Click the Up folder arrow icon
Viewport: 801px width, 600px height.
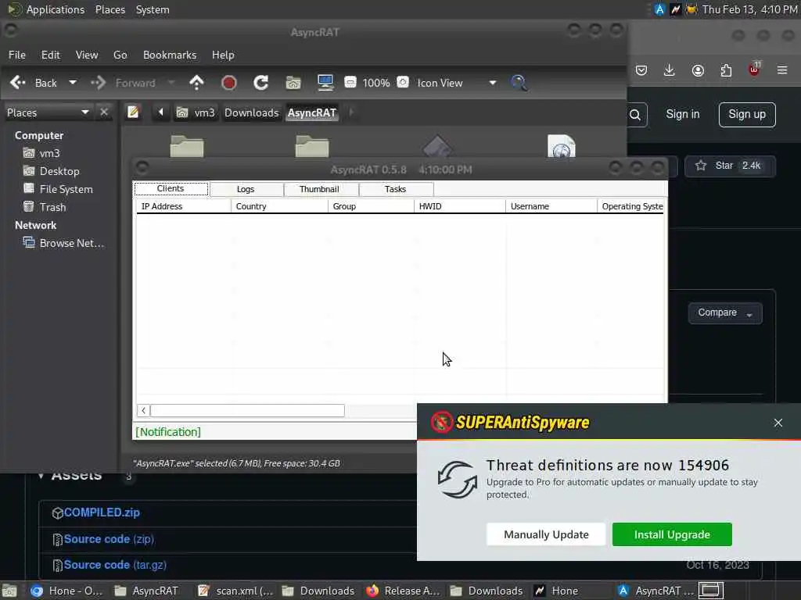tap(196, 83)
